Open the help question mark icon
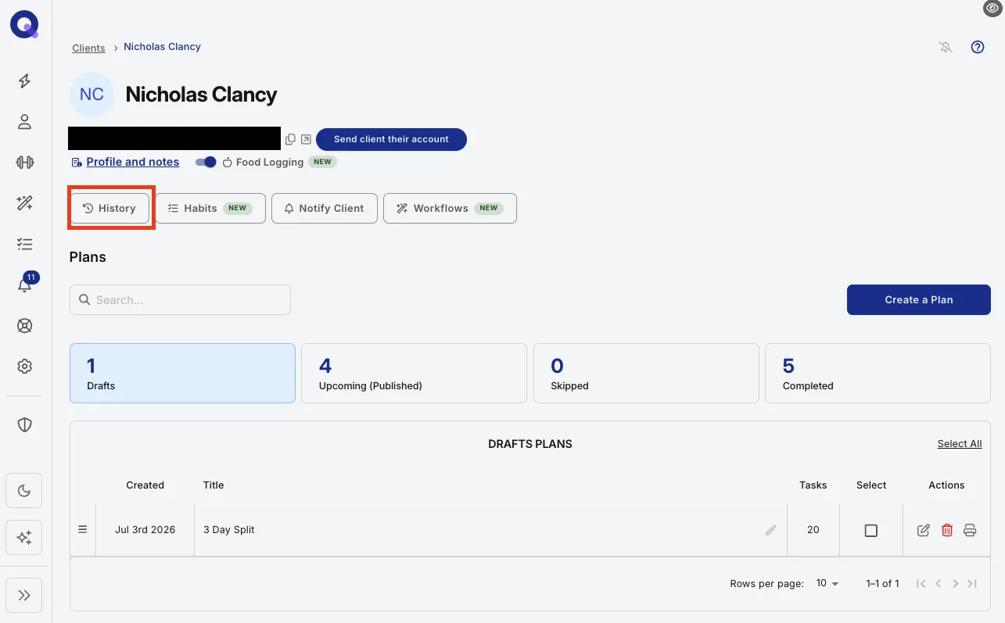The image size is (1005, 623). point(978,47)
